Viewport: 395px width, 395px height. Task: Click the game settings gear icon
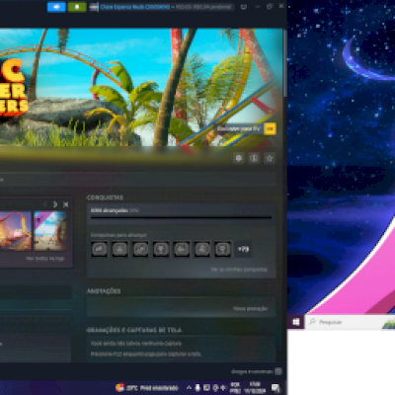click(239, 158)
